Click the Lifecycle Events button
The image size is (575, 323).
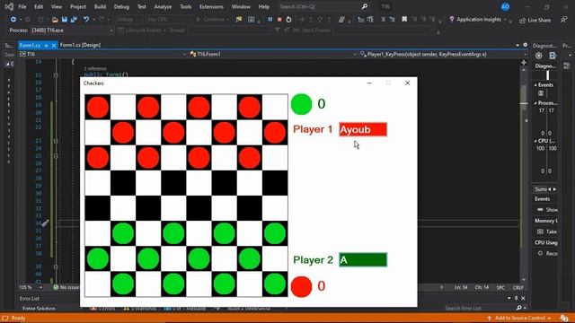142,31
